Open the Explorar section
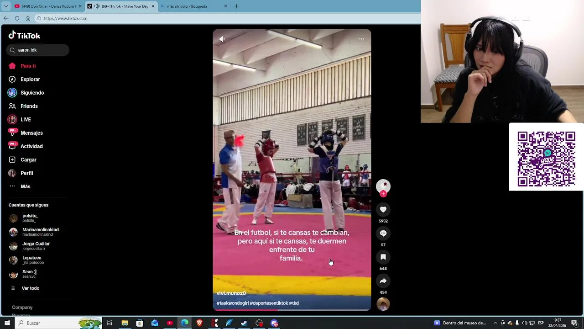This screenshot has width=584, height=329. (24, 80)
